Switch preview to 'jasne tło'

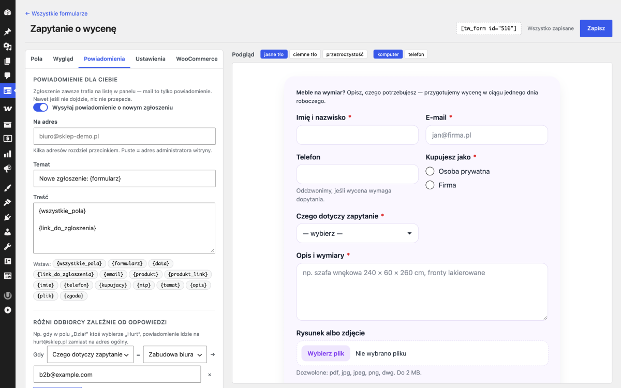pos(274,54)
